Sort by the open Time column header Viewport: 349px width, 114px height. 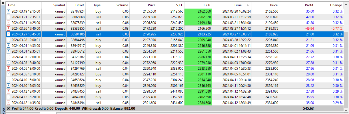click(x=24, y=5)
